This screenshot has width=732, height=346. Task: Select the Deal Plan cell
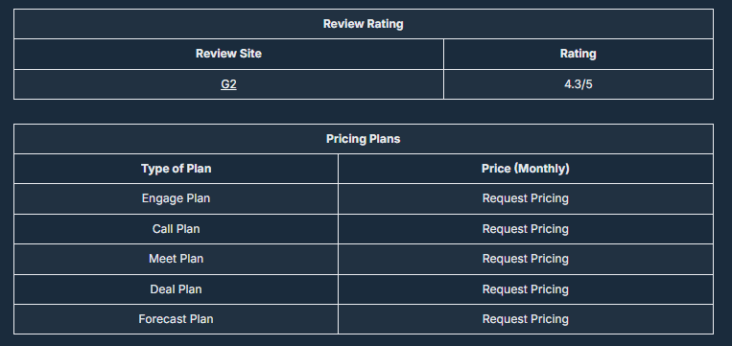pos(176,289)
